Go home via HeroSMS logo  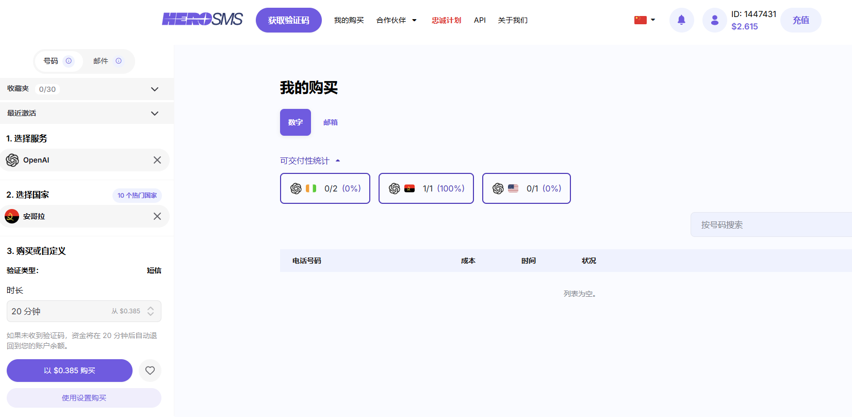(202, 20)
